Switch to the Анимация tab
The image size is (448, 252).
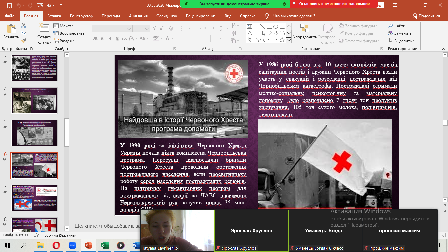click(138, 16)
